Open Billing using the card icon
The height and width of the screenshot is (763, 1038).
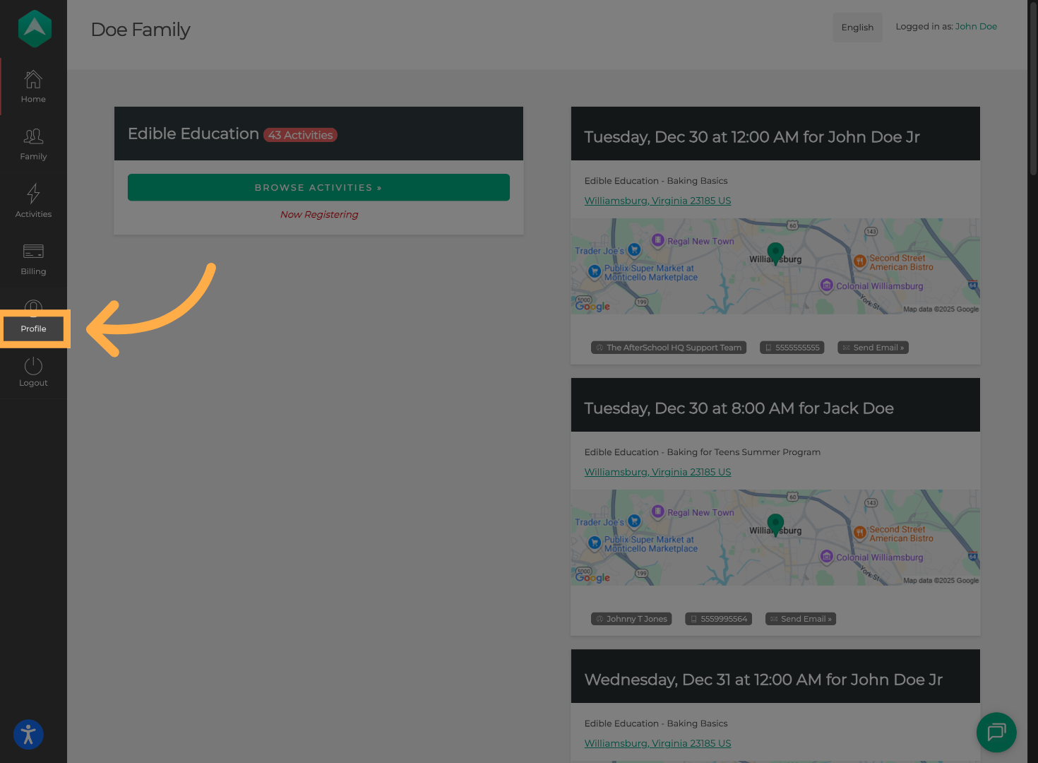click(x=32, y=251)
